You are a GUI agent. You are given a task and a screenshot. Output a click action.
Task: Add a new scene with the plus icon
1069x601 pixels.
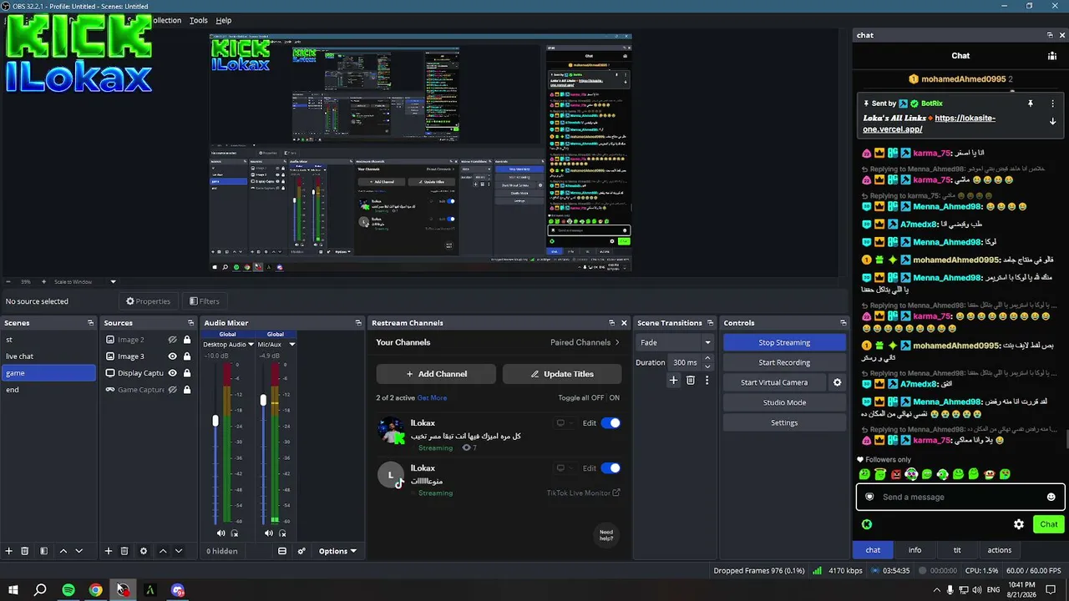9,551
